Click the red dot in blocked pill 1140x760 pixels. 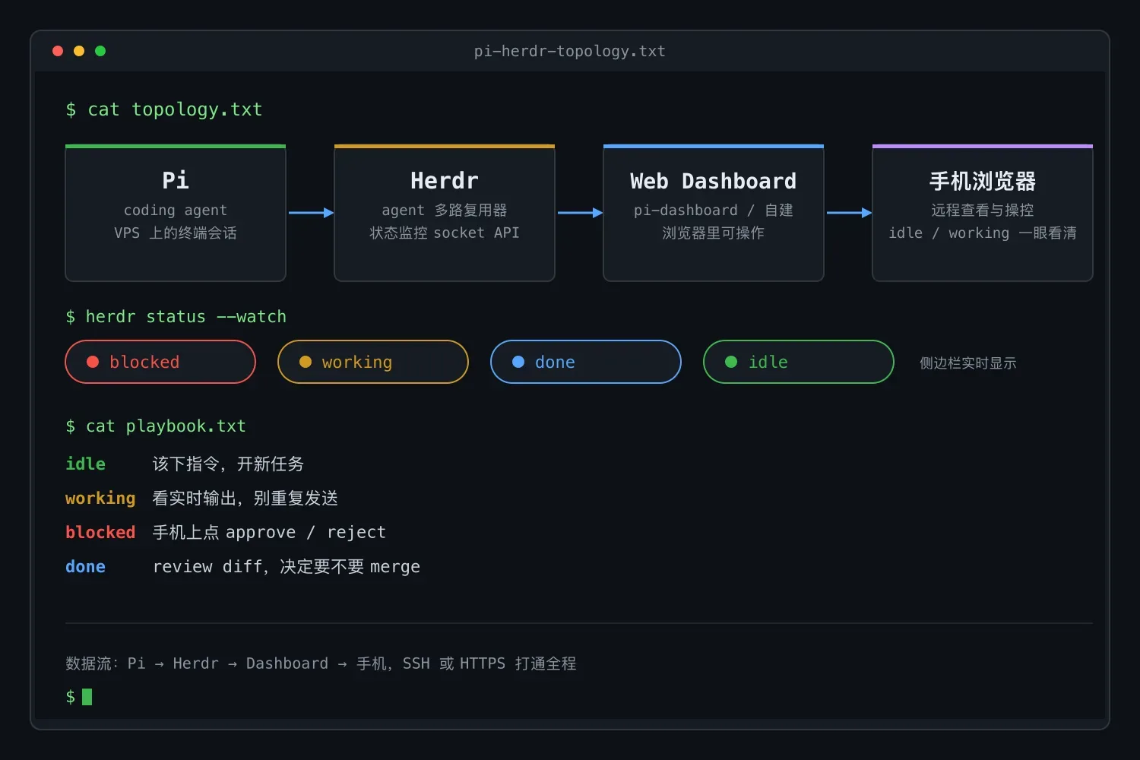(93, 362)
